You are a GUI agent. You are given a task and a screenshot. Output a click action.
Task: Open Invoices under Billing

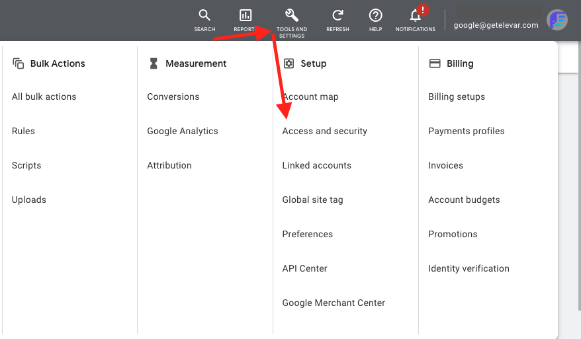[446, 165]
